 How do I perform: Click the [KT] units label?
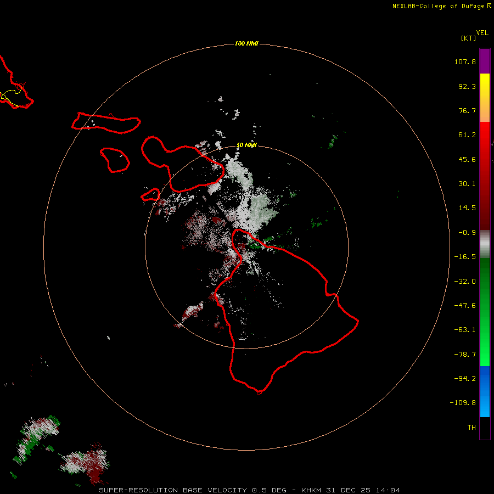[x=468, y=38]
